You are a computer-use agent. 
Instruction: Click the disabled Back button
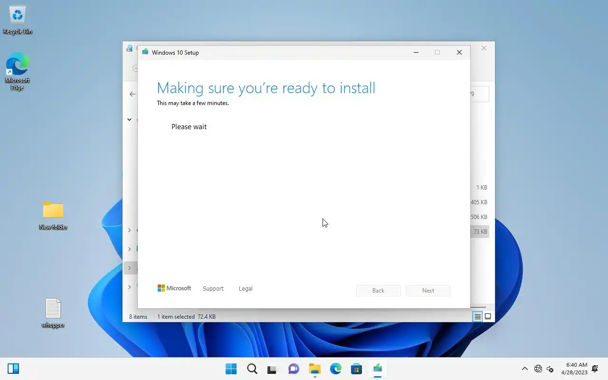(x=378, y=291)
